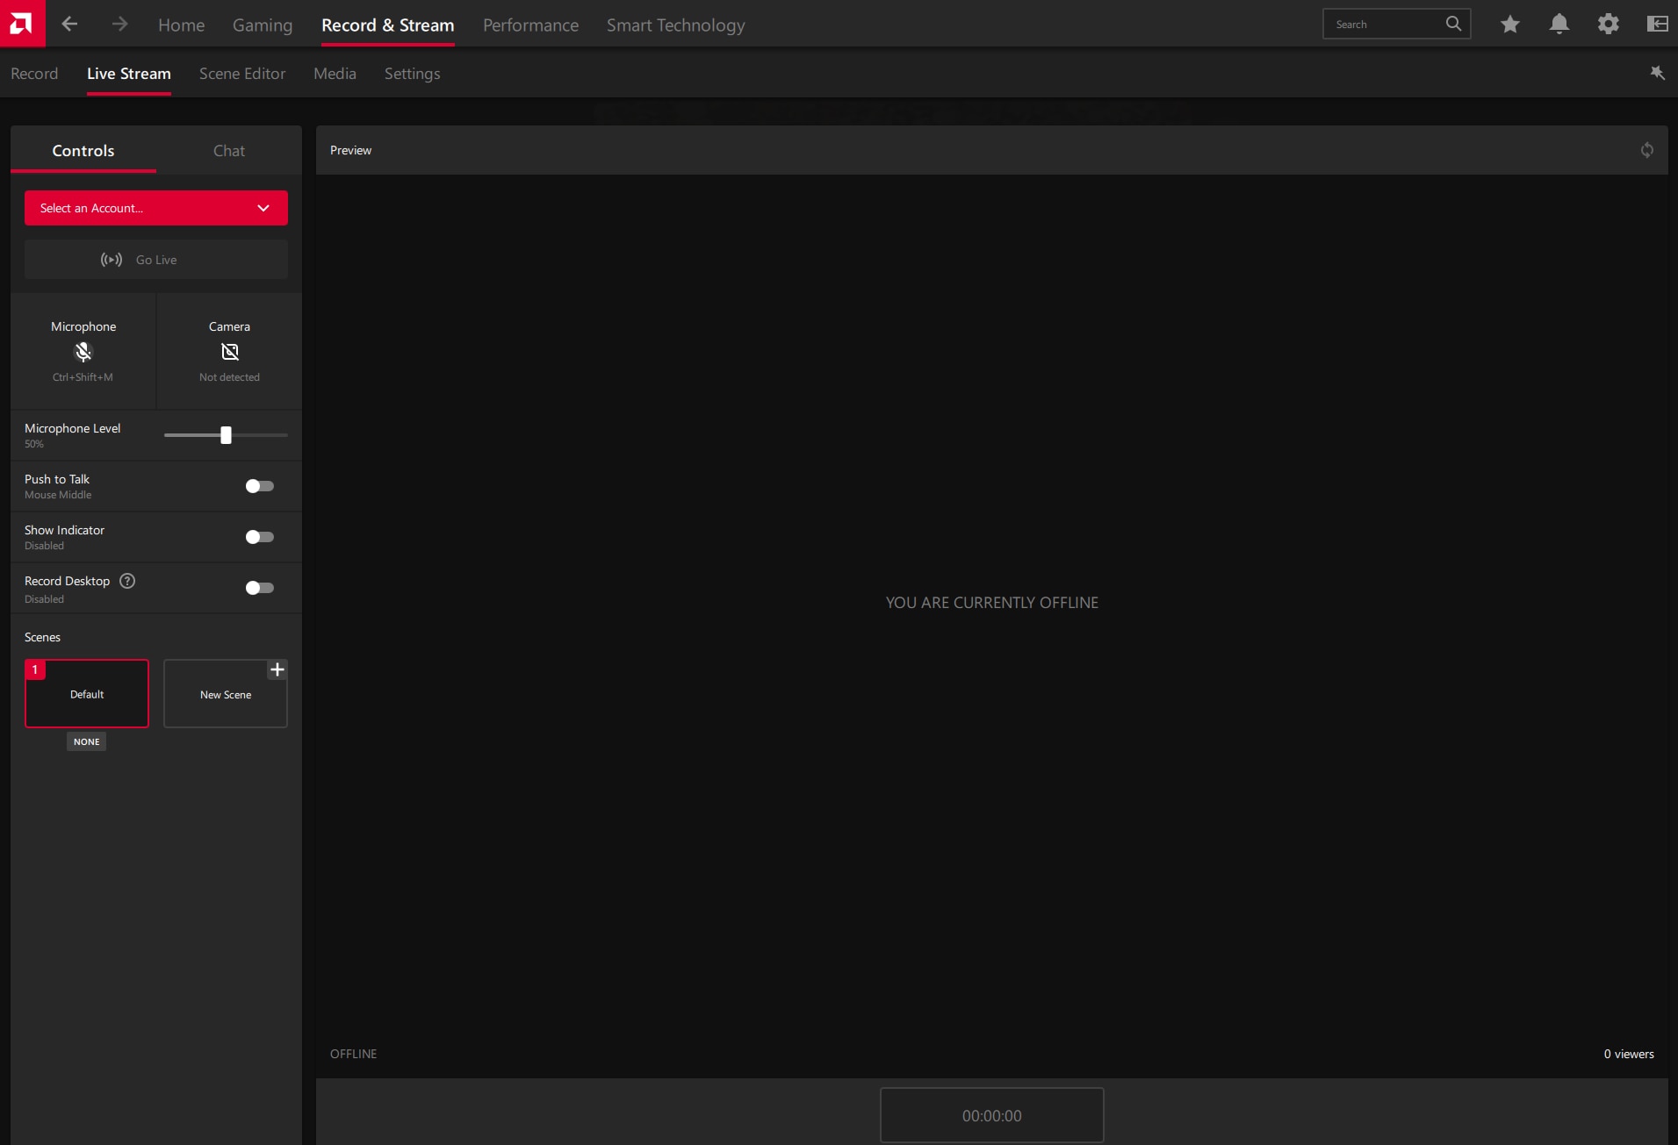The height and width of the screenshot is (1145, 1678).
Task: Create a New Scene with the plus button
Action: tap(277, 669)
